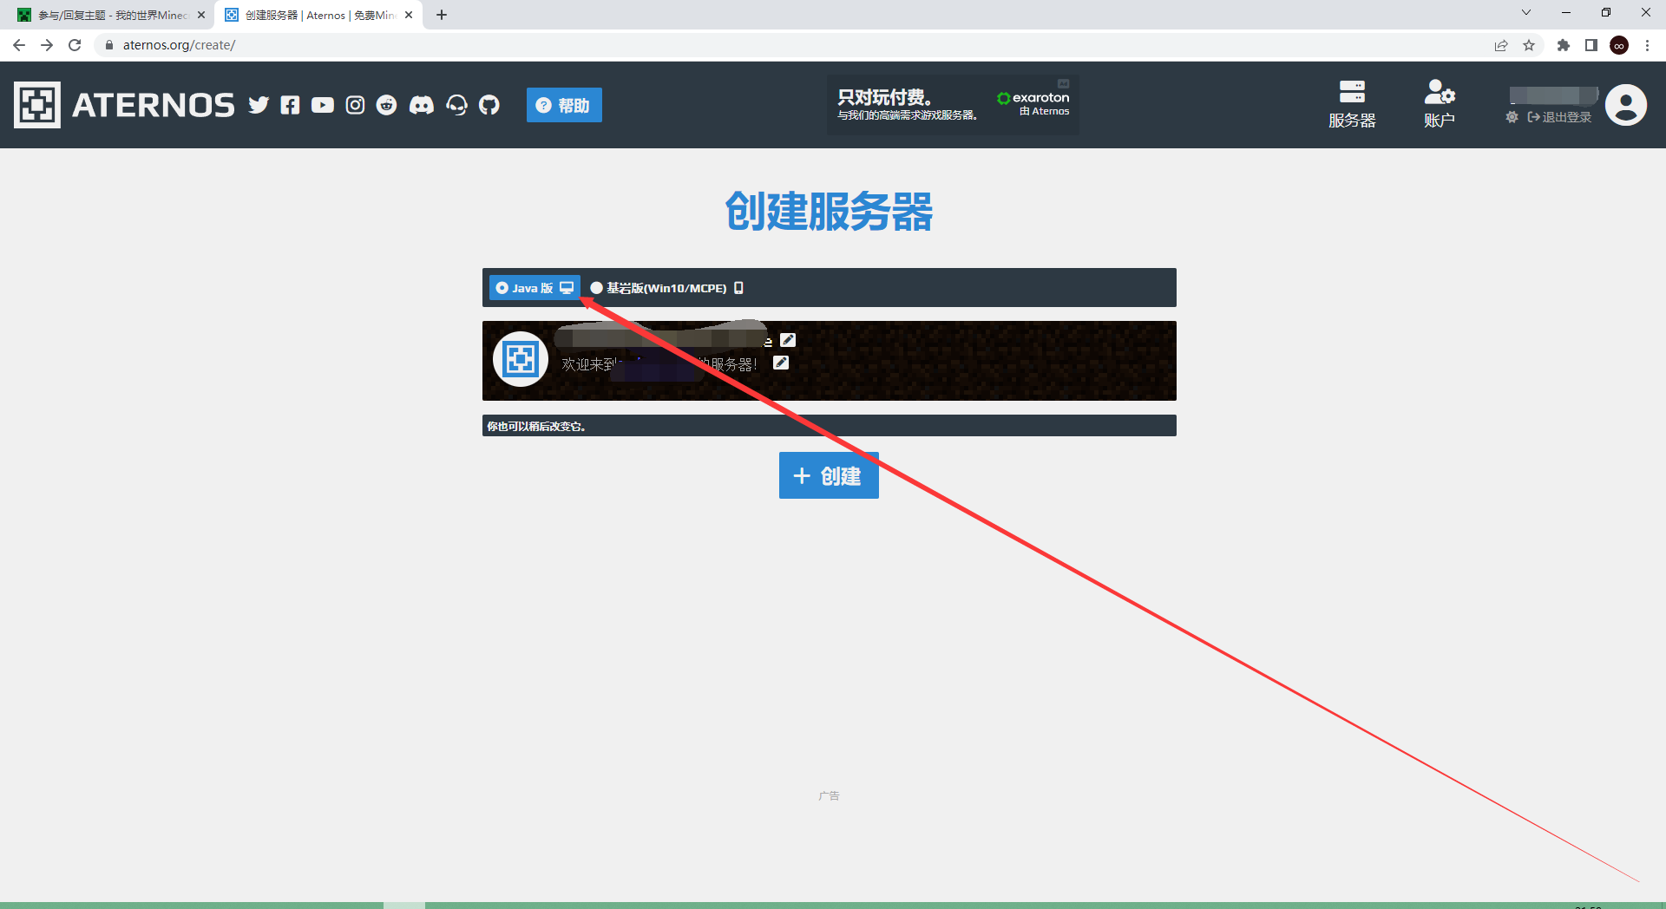Close the 创建服务器 Aternos tab
Screen dimensions: 1666x909
409,15
